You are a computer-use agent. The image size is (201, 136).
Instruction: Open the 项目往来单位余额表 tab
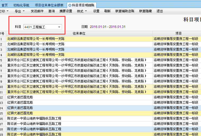coord(49,5)
